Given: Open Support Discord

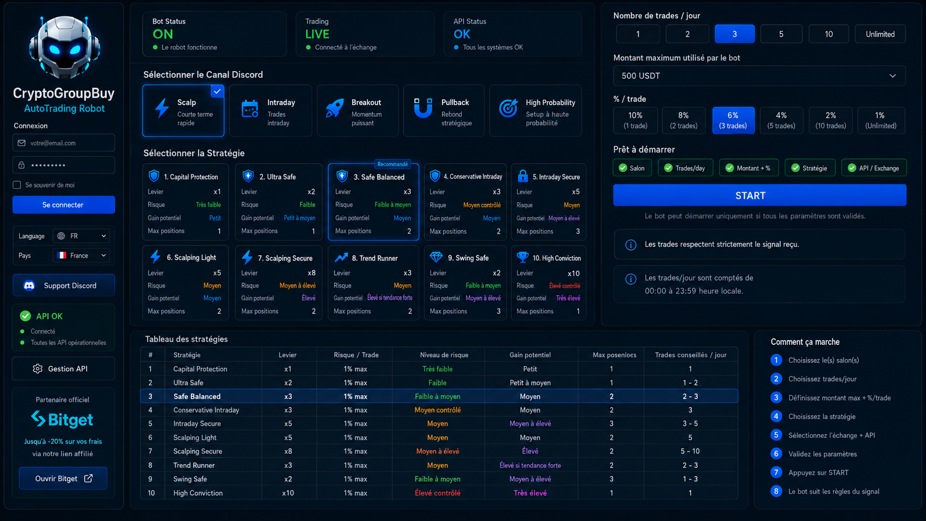Looking at the screenshot, I should point(64,286).
